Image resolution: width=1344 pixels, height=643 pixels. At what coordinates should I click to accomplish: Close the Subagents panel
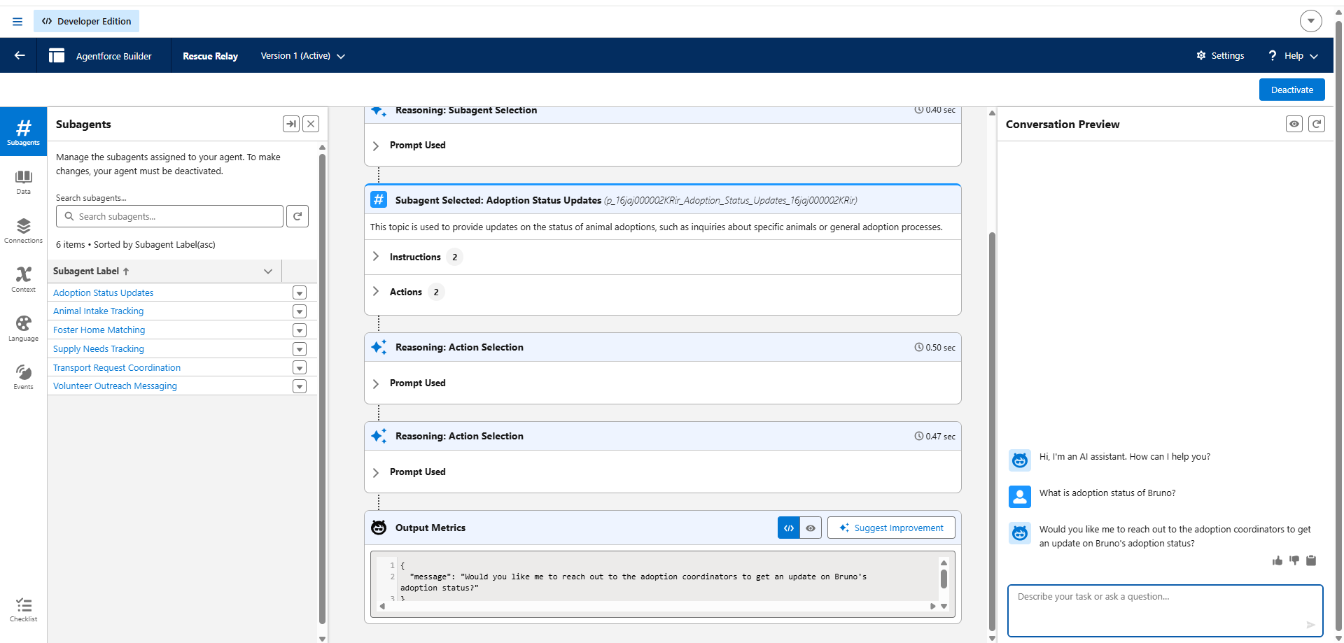point(311,124)
